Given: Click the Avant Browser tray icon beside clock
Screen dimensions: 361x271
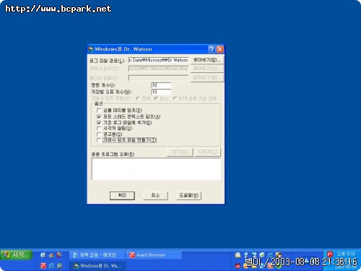Looking at the screenshot, I should (330, 254).
